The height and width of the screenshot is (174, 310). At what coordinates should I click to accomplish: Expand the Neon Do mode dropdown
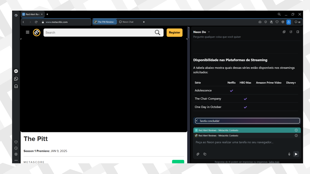tap(209, 32)
